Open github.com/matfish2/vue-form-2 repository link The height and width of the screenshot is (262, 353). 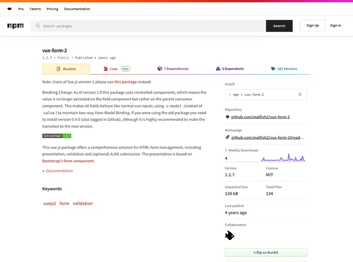click(x=260, y=117)
